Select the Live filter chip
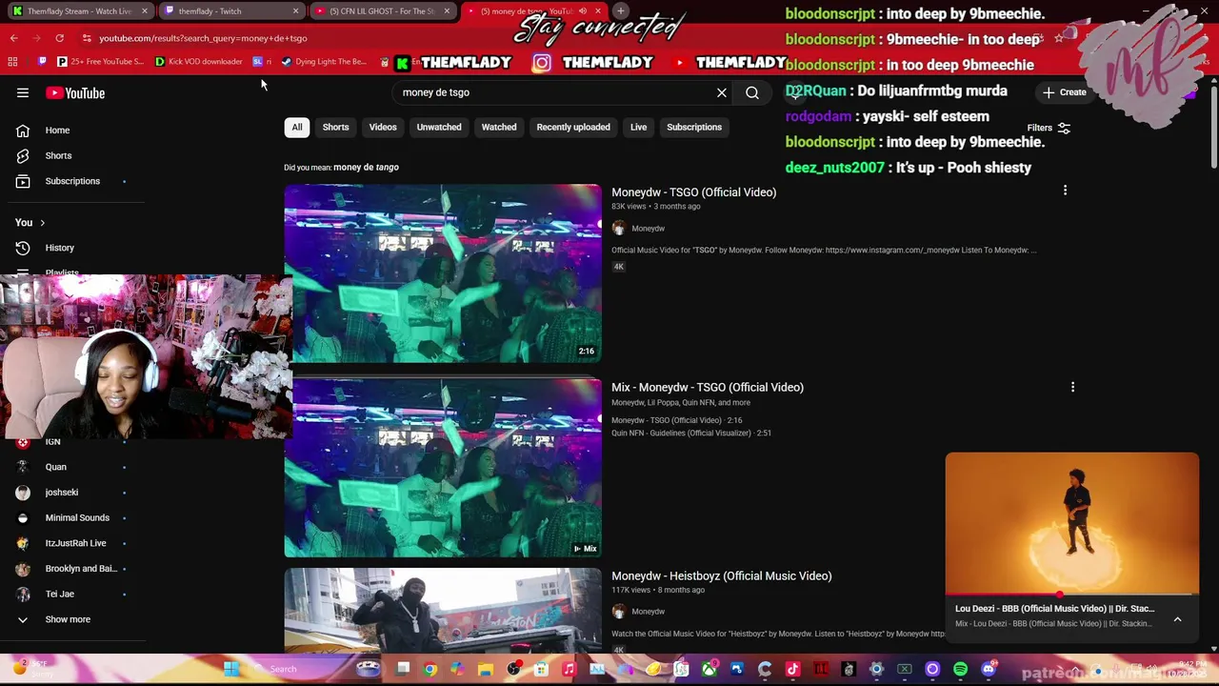This screenshot has height=686, width=1219. pyautogui.click(x=638, y=127)
